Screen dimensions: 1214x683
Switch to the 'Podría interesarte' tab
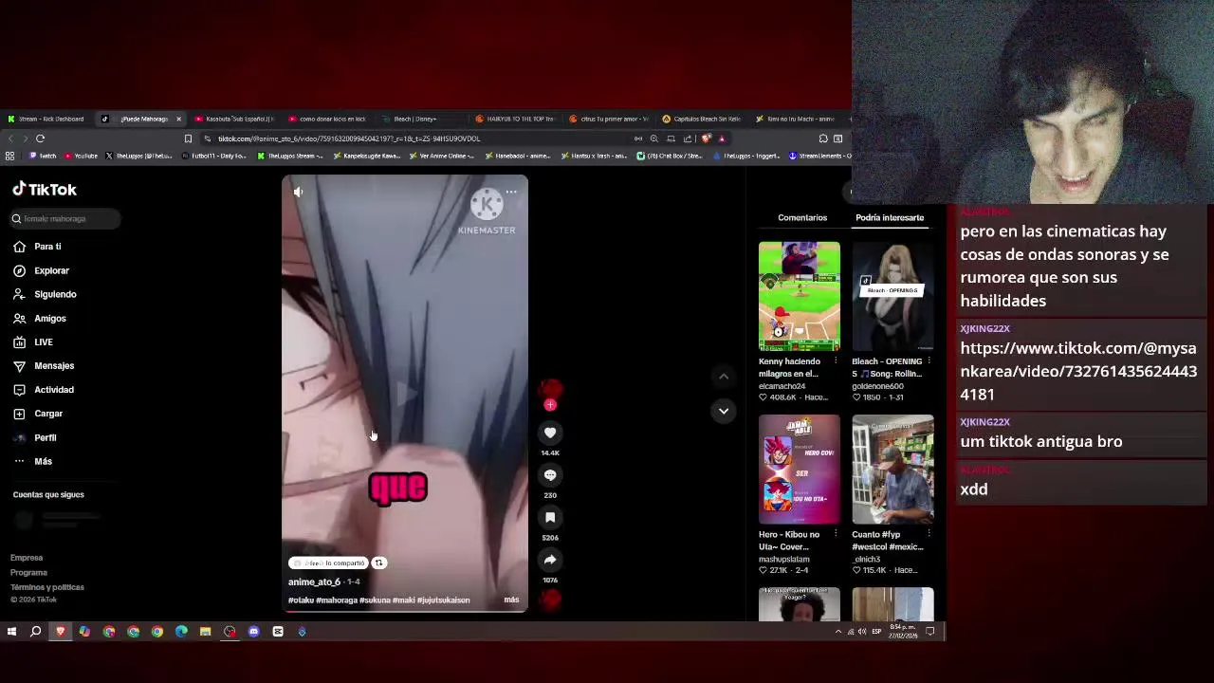pos(890,218)
